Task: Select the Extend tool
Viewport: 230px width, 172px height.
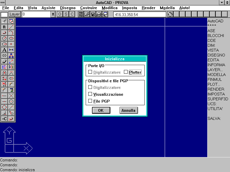Action: (x=4, y=79)
